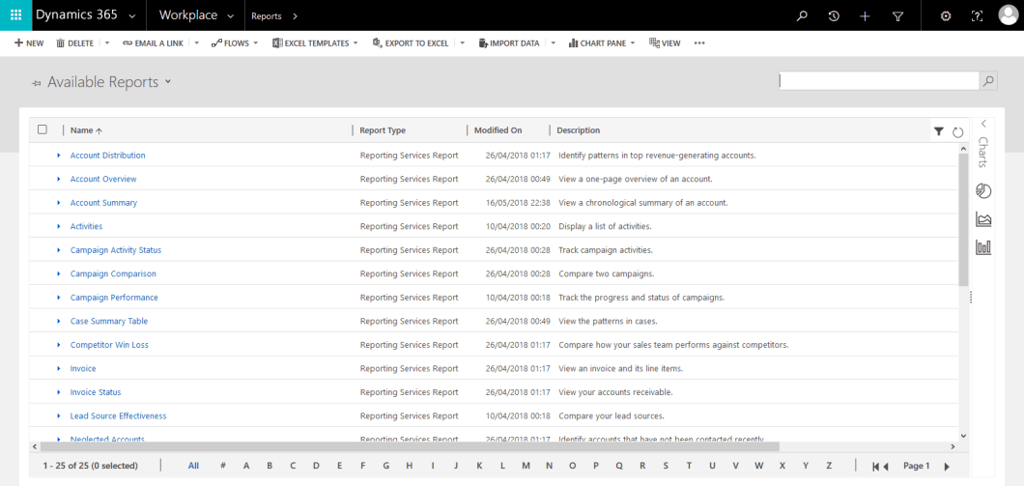1024x486 pixels.
Task: Toggle the select all rows checkbox
Action: (x=43, y=129)
